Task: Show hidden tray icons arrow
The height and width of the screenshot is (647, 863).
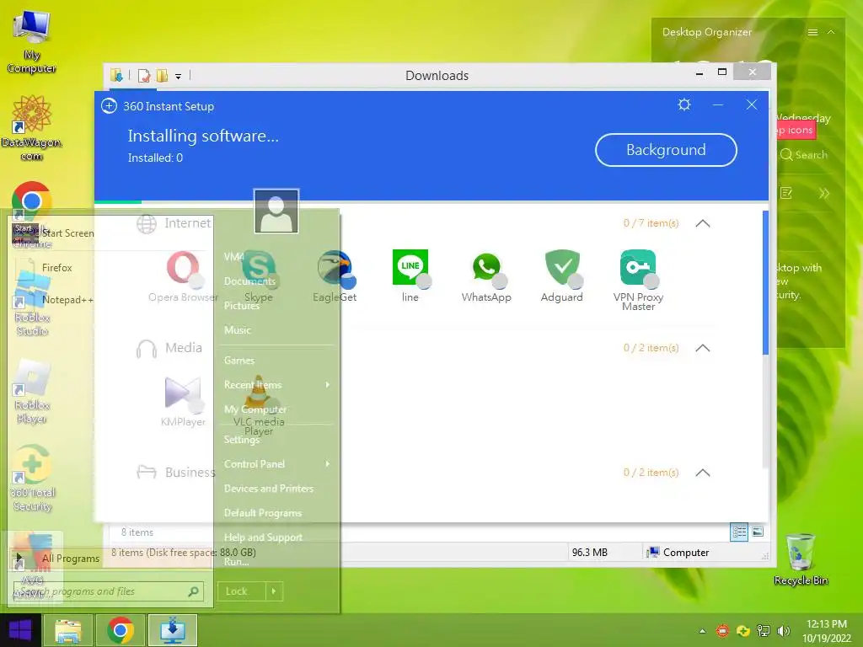Action: pos(702,631)
